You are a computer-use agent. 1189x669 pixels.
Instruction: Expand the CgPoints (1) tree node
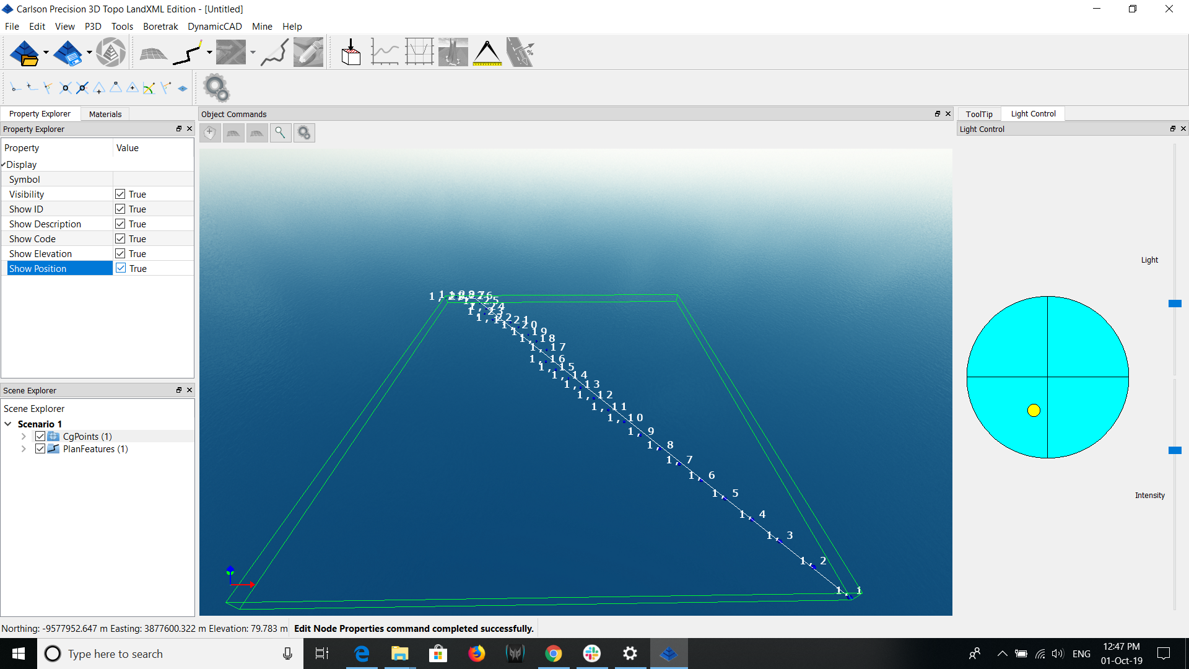24,437
